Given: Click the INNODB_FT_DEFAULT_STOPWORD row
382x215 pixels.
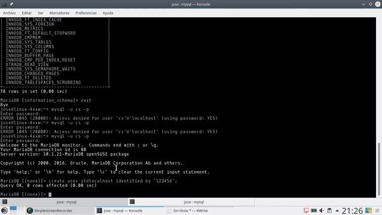Looking at the screenshot, I should (x=41, y=33).
